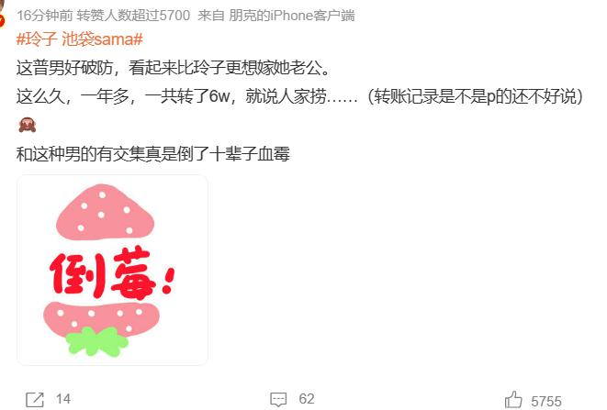This screenshot has height=410, width=607.
Task: Click the comment count 62
Action: click(x=306, y=399)
